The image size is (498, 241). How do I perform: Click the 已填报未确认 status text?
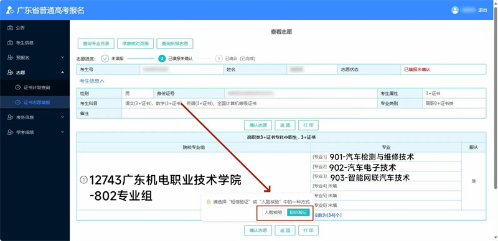click(417, 70)
